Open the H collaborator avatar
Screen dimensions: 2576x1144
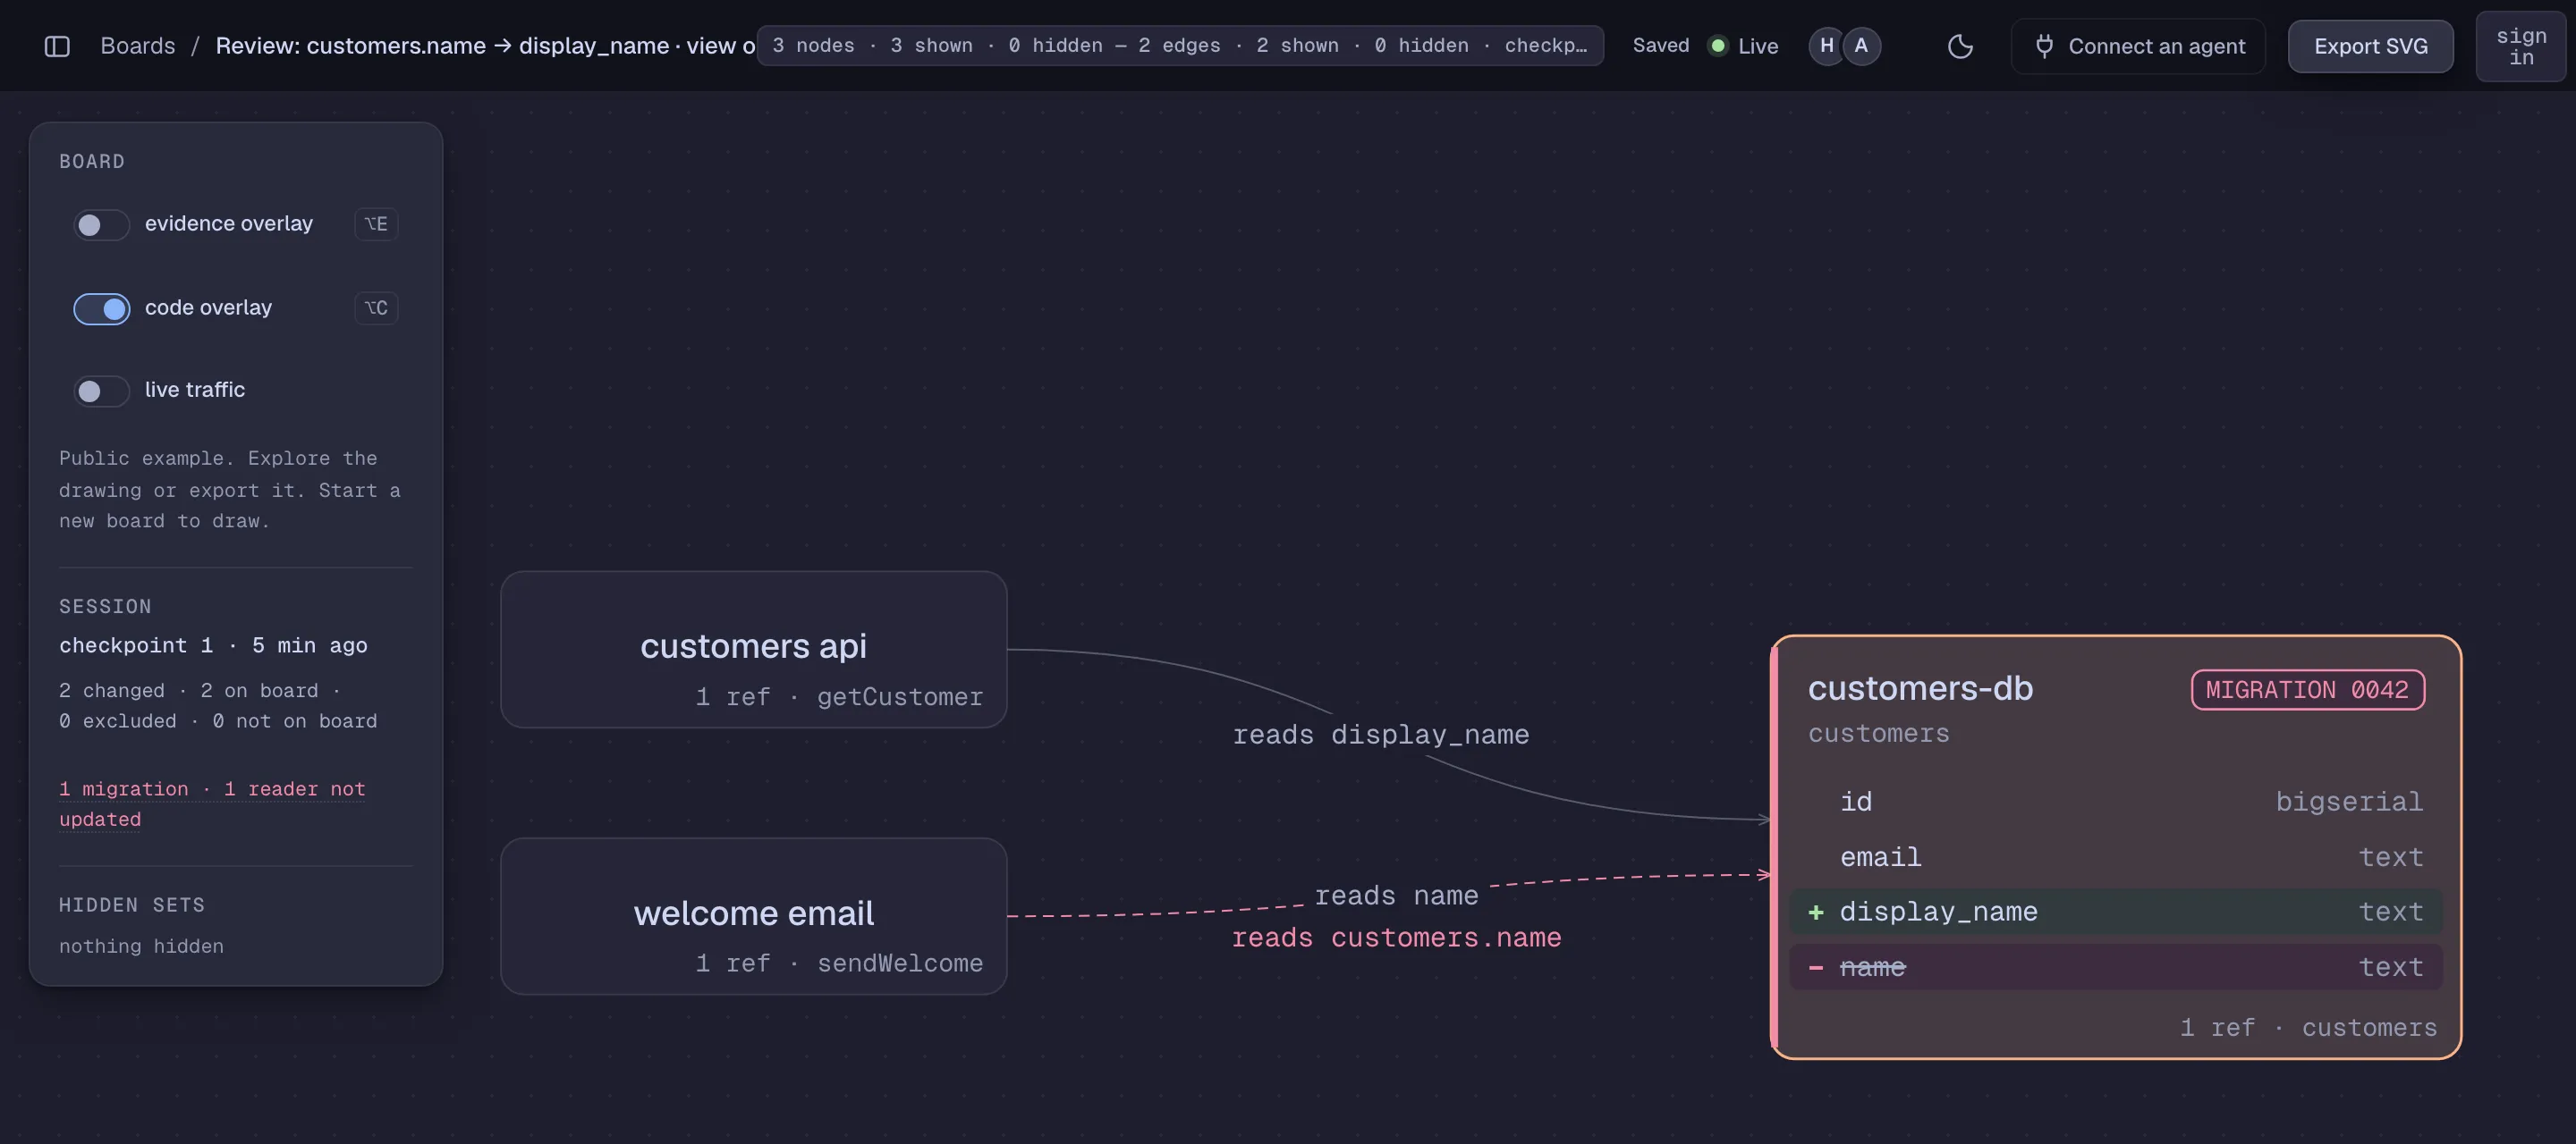(x=1826, y=46)
